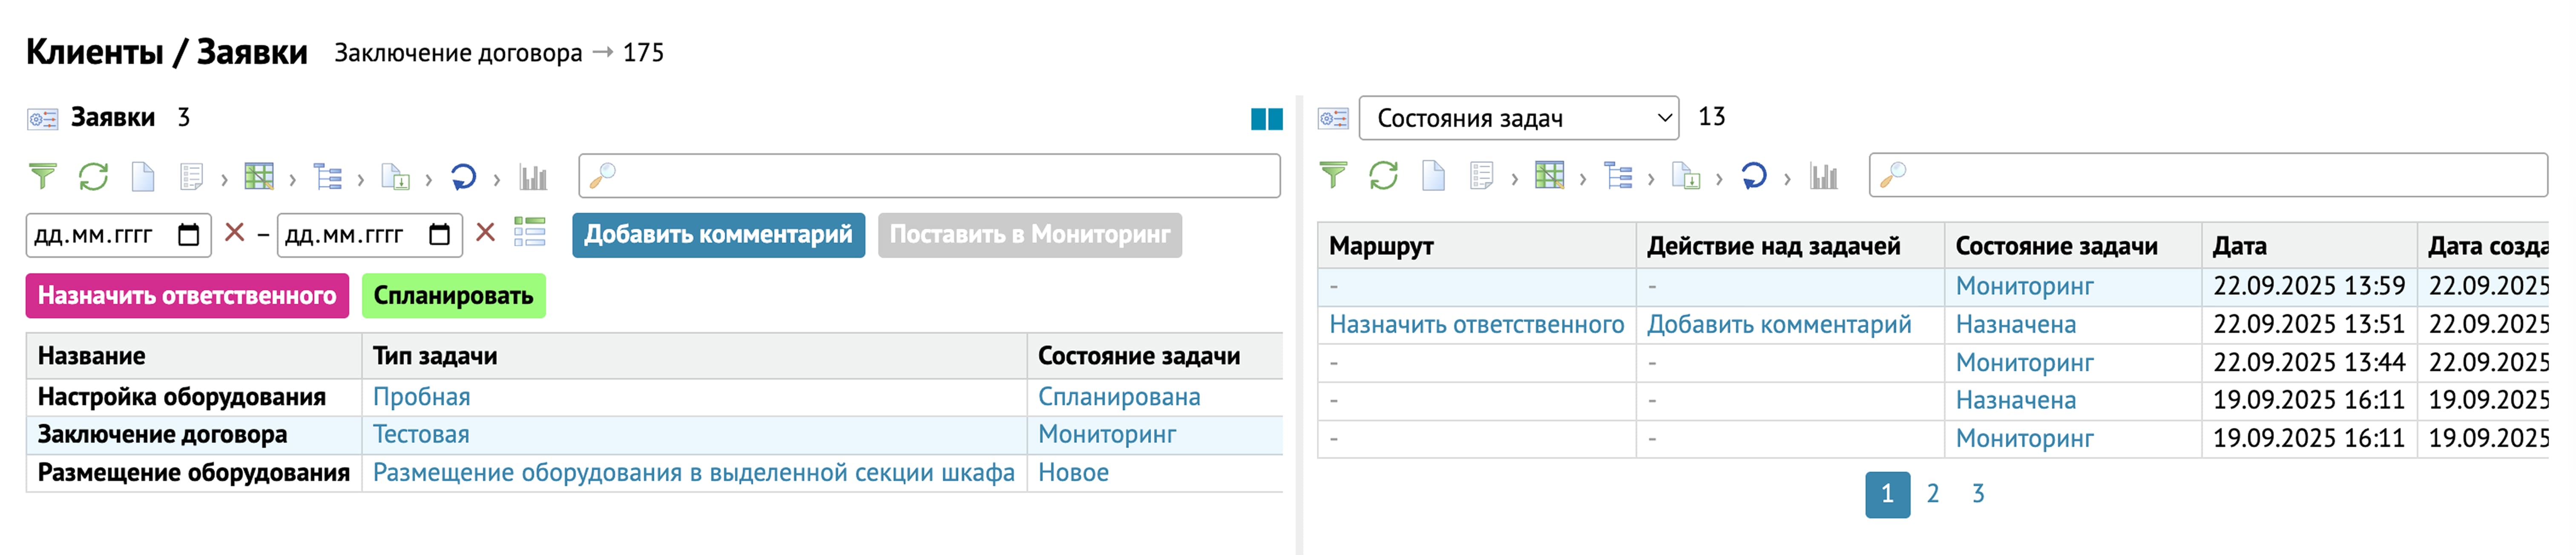
Task: Click the bar chart icon in right panel toolbar
Action: point(1823,177)
